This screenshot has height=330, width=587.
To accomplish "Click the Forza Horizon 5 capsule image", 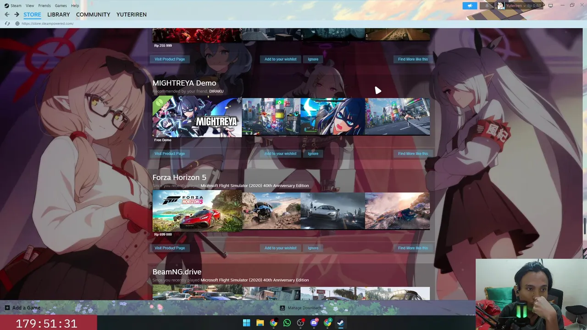I will point(197,211).
